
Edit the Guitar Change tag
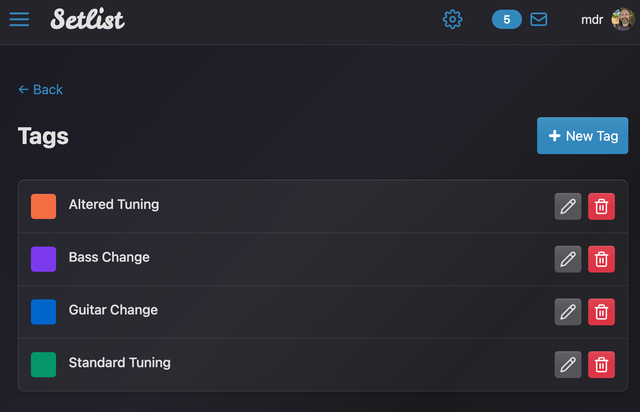click(568, 312)
